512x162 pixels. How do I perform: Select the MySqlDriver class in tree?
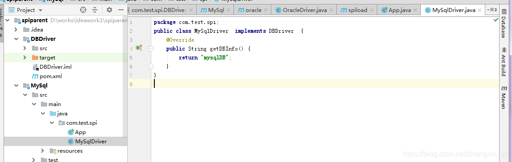[87, 142]
